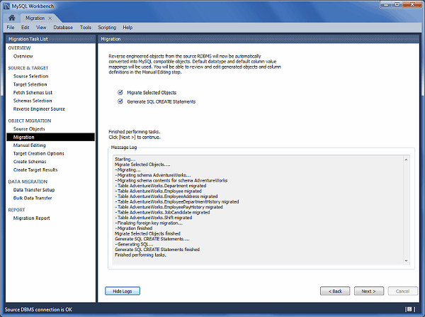Proceed with the Next > button
425x317 pixels.
pos(369,291)
